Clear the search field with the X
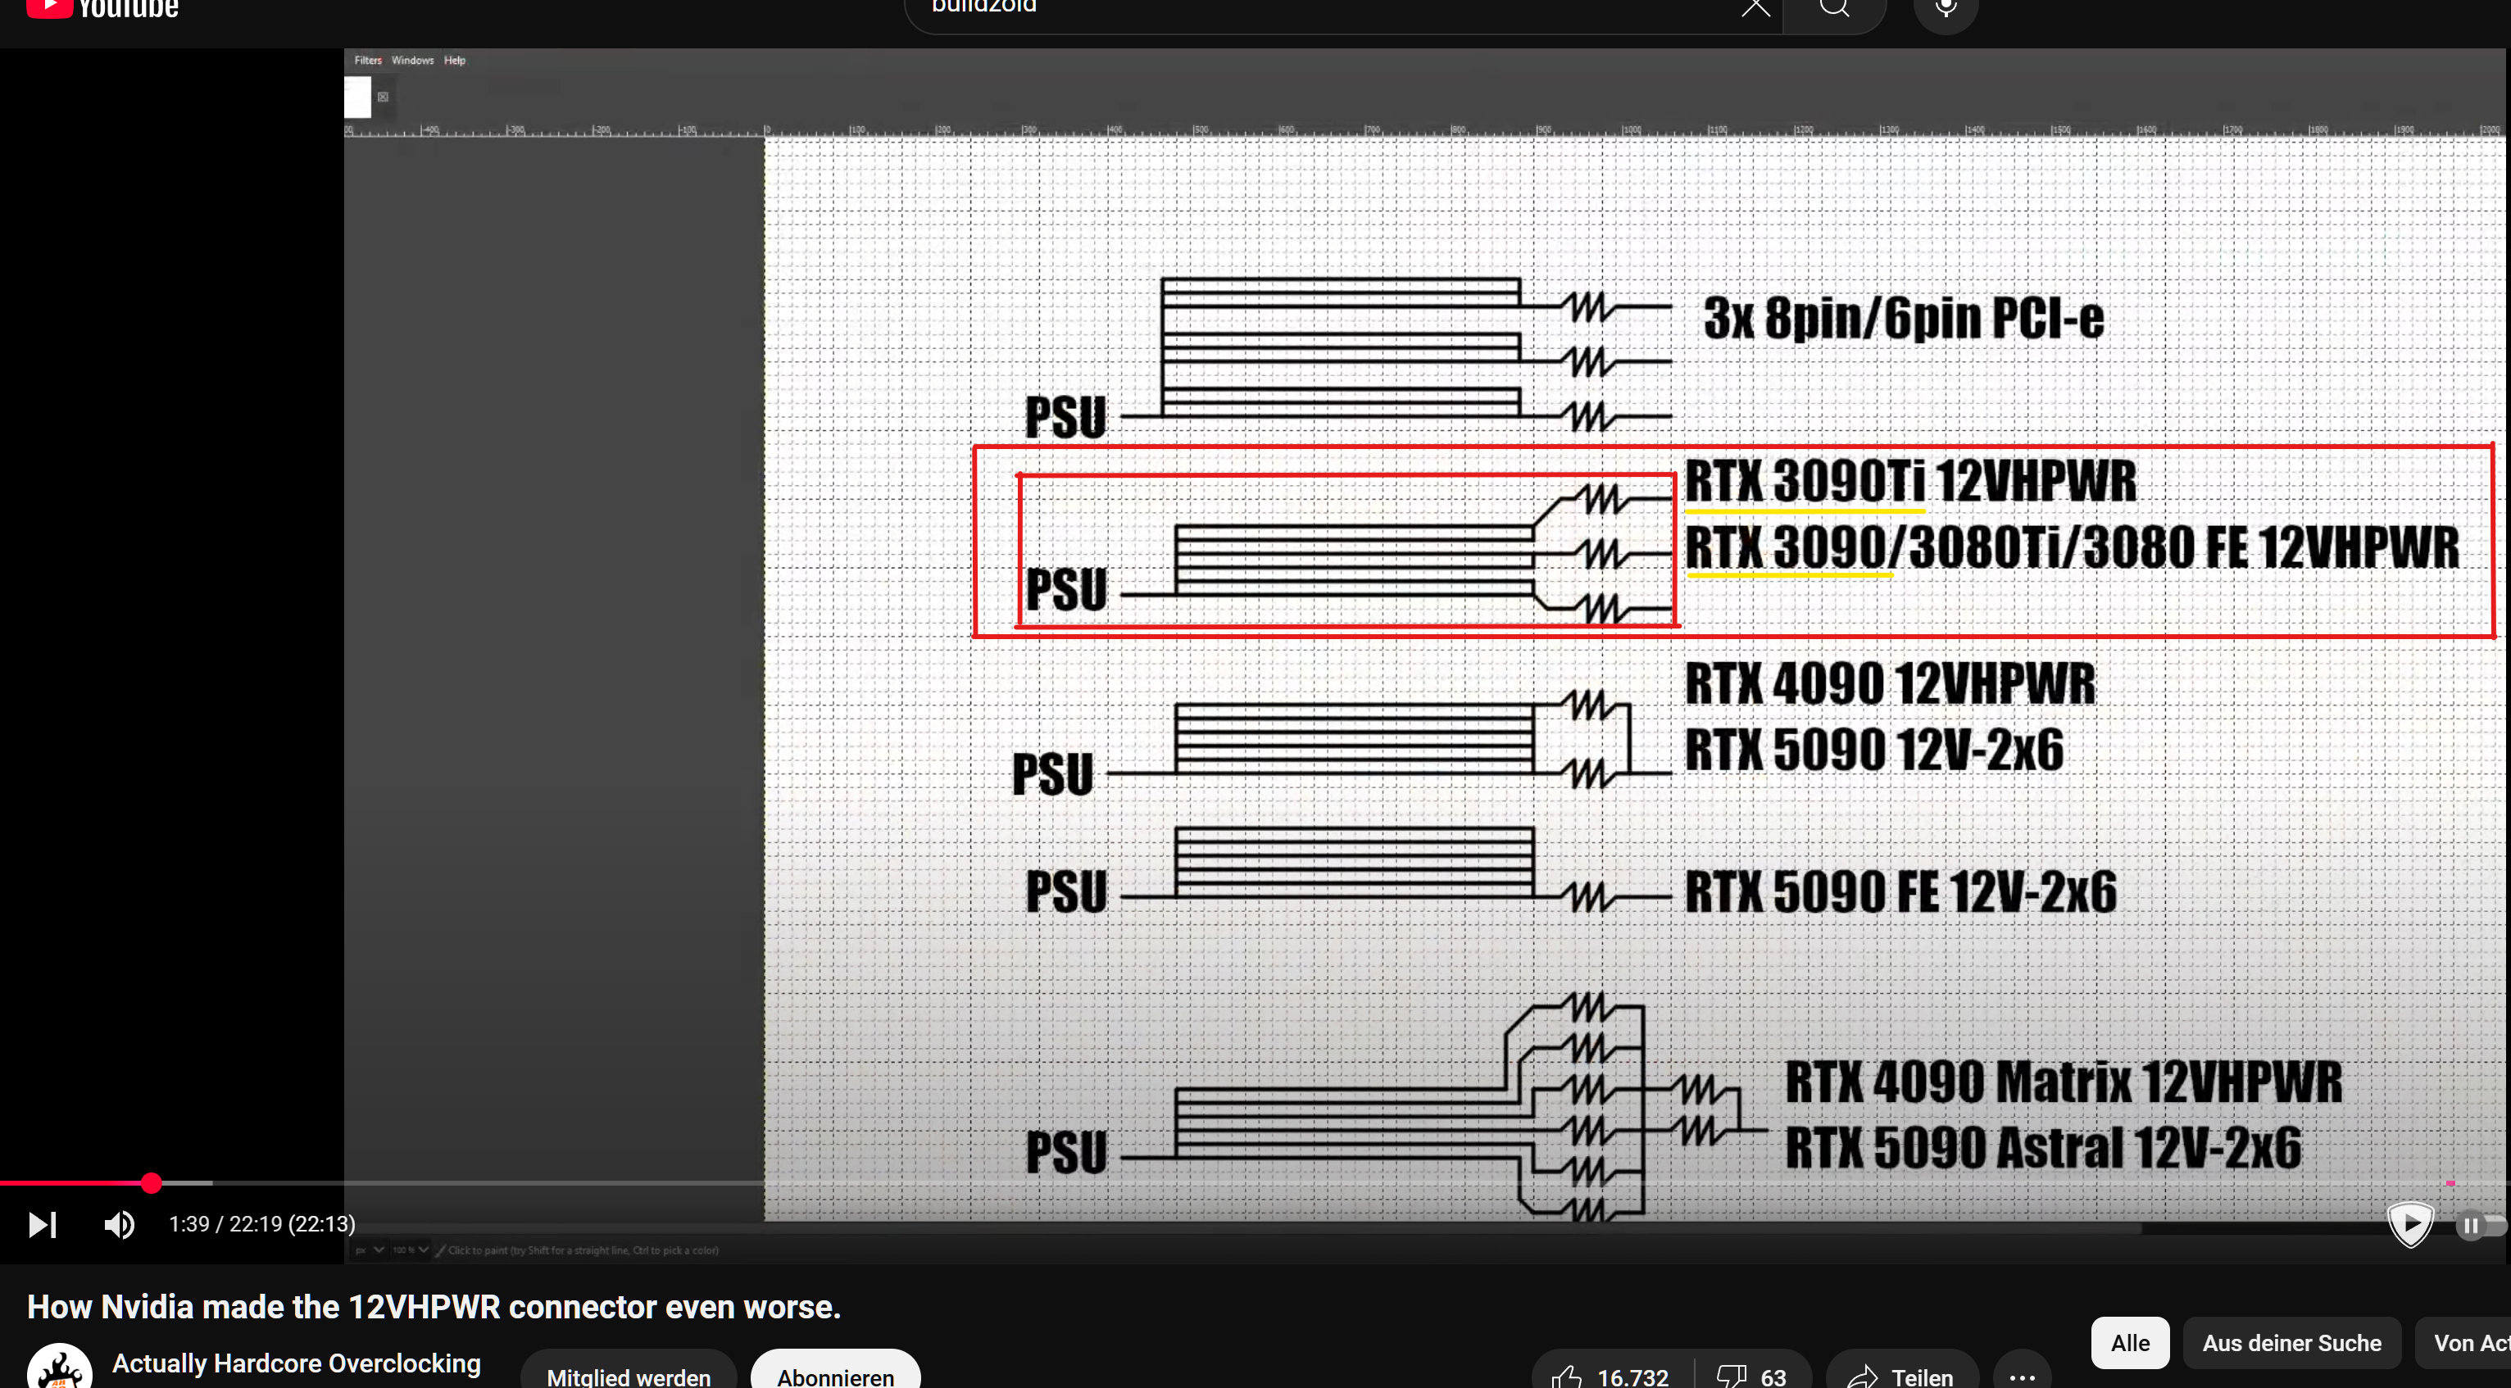The width and height of the screenshot is (2511, 1388). (1755, 8)
